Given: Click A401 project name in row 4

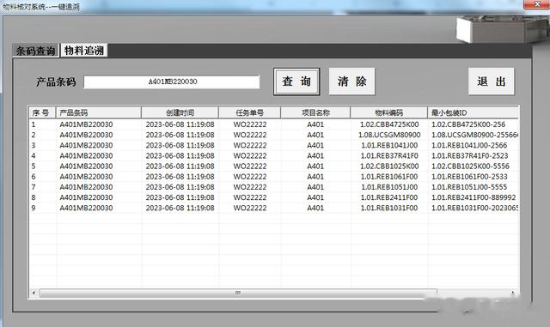Looking at the screenshot, I should [x=315, y=155].
